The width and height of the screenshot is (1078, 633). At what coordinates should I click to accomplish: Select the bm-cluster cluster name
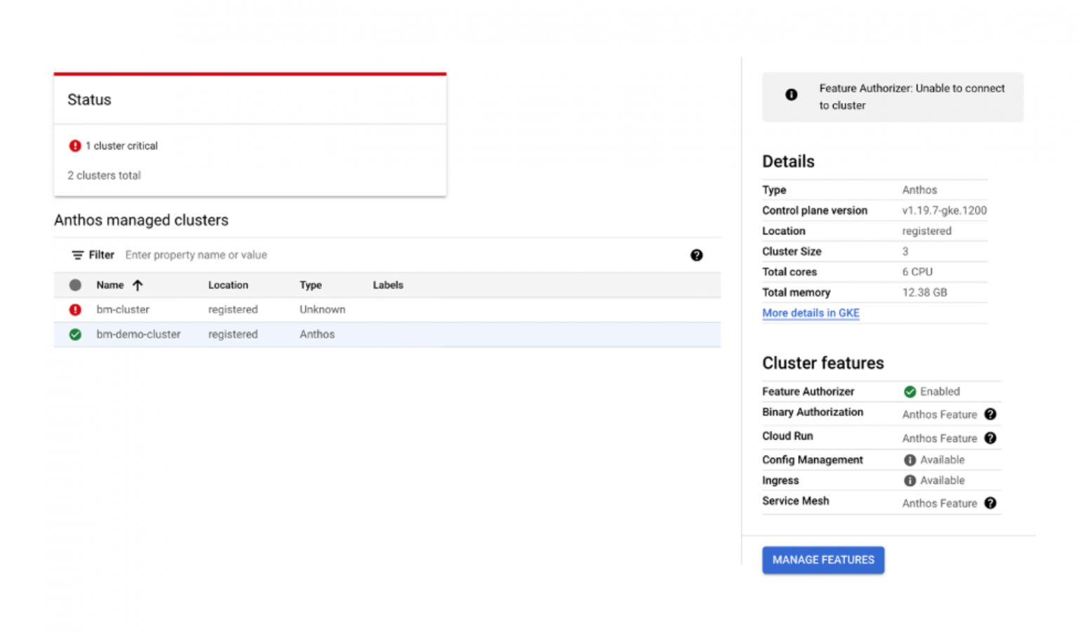pos(123,309)
